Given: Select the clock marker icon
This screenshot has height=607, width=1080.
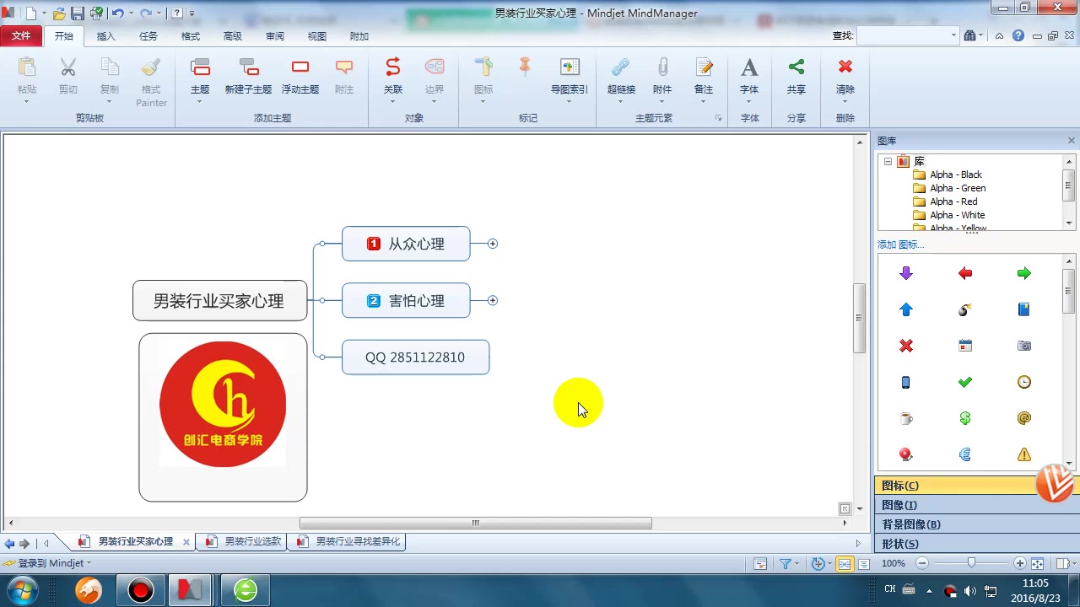Looking at the screenshot, I should [x=1023, y=382].
